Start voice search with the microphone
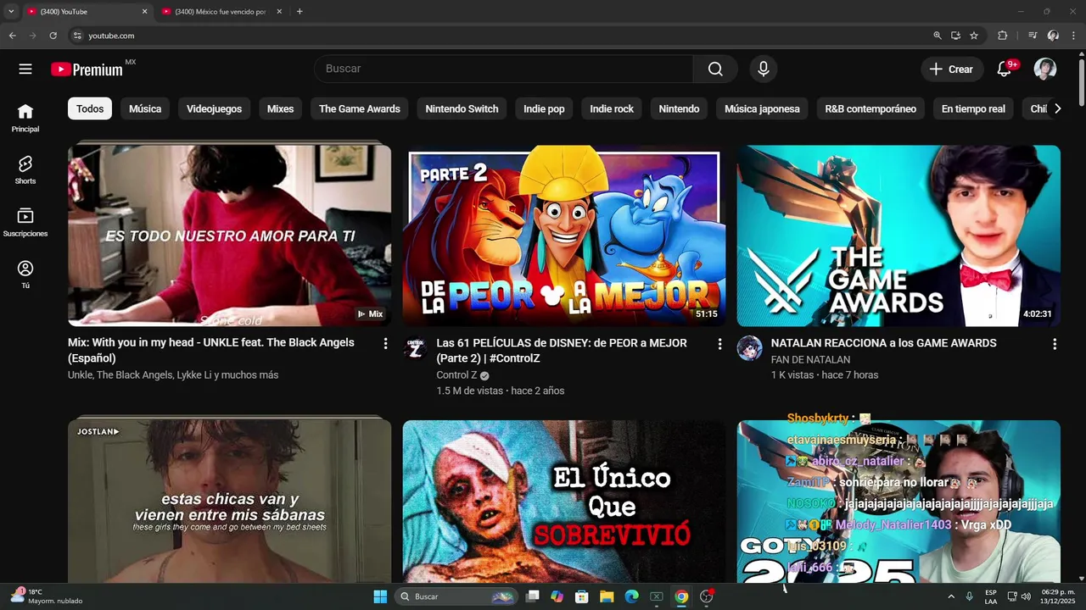This screenshot has width=1086, height=610. click(764, 69)
